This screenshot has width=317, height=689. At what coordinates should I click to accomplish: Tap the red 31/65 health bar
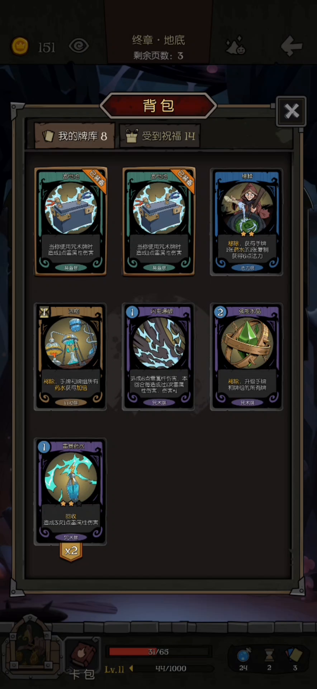[x=158, y=652]
